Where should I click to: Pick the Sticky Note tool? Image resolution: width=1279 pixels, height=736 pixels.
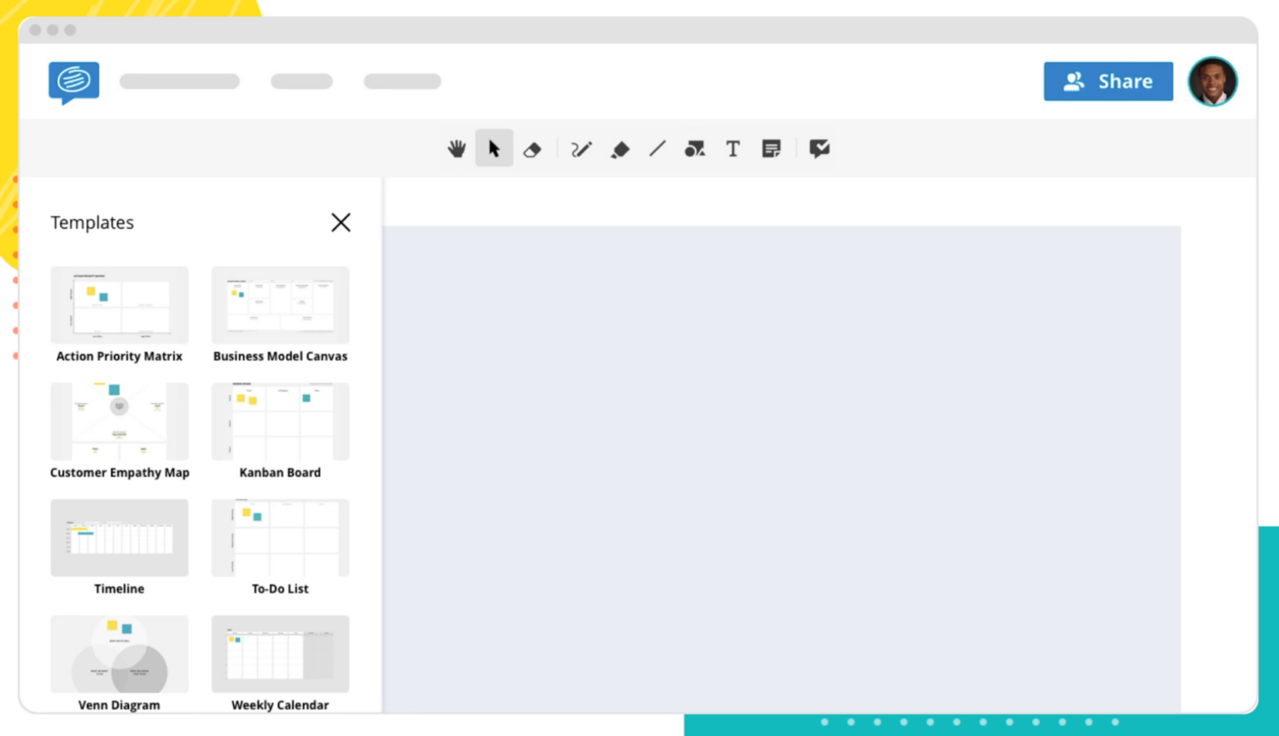point(771,148)
